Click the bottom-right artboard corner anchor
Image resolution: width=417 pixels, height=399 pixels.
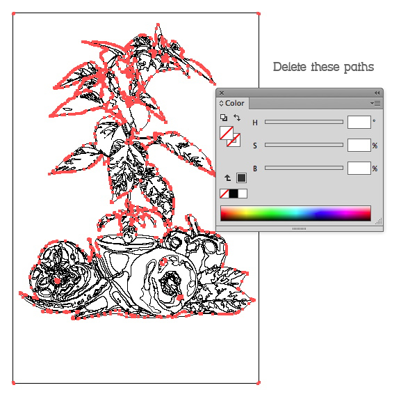pyautogui.click(x=259, y=383)
